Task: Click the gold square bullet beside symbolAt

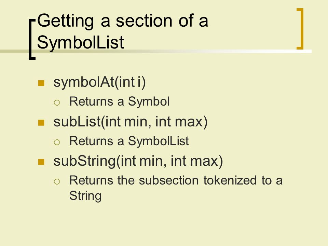Action: pyautogui.click(x=41, y=83)
